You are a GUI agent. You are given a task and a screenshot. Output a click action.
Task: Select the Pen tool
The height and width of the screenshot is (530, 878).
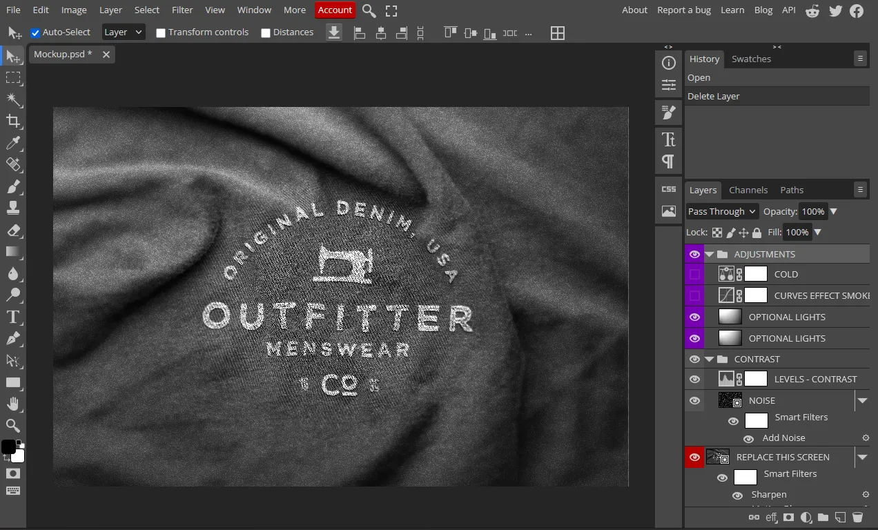tap(13, 338)
